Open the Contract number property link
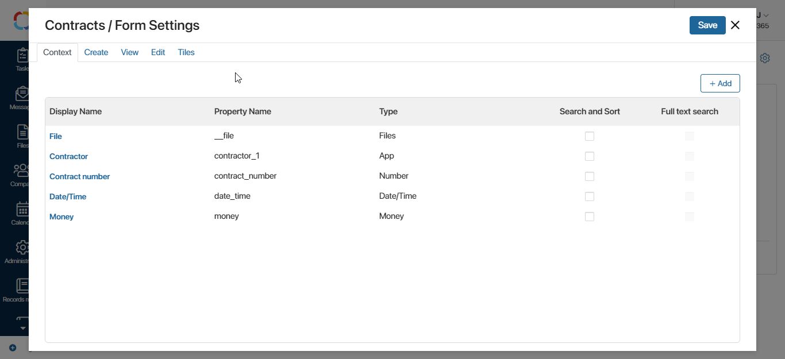This screenshot has height=359, width=785. coord(79,176)
